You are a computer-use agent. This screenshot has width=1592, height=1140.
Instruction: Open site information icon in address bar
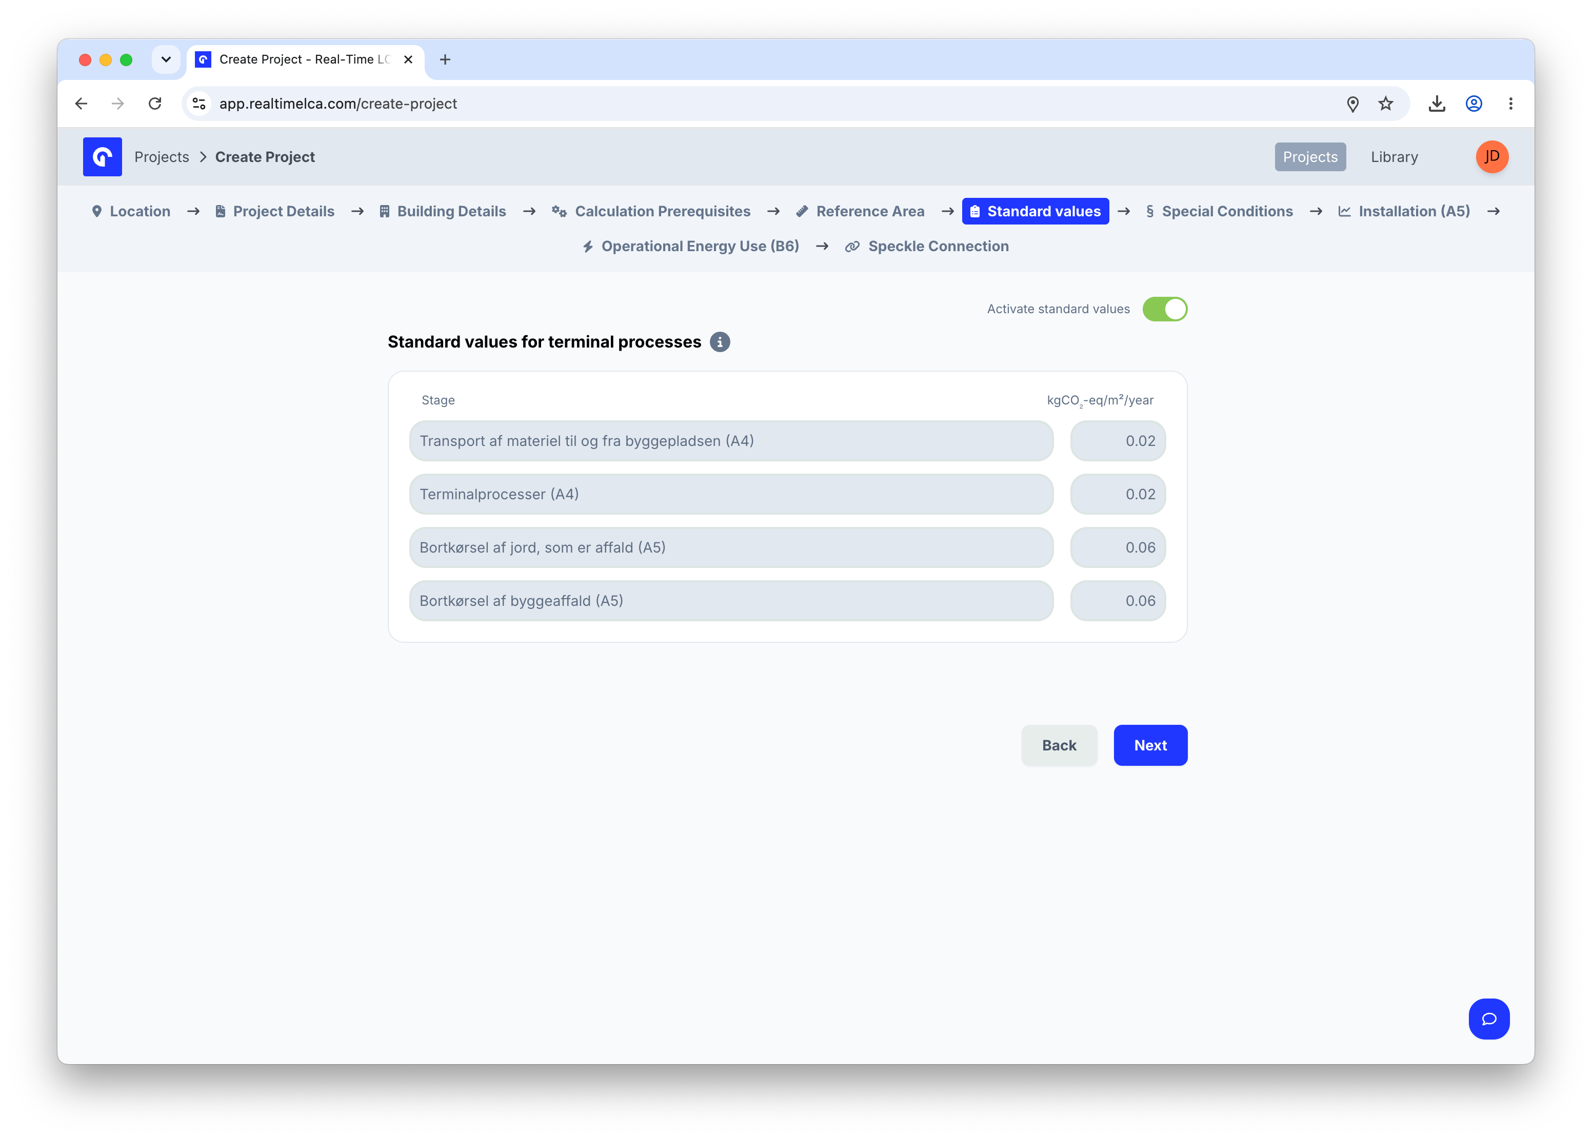200,104
